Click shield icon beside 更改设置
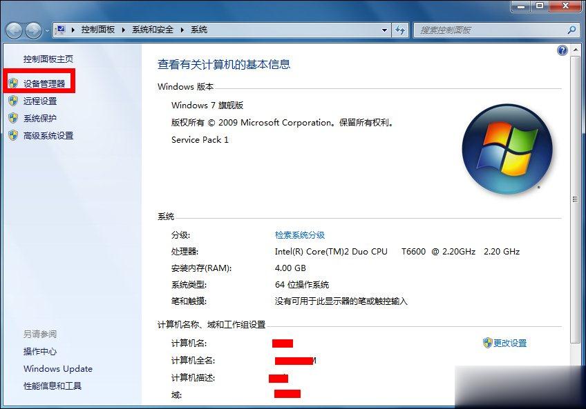This screenshot has width=586, height=409. (487, 343)
